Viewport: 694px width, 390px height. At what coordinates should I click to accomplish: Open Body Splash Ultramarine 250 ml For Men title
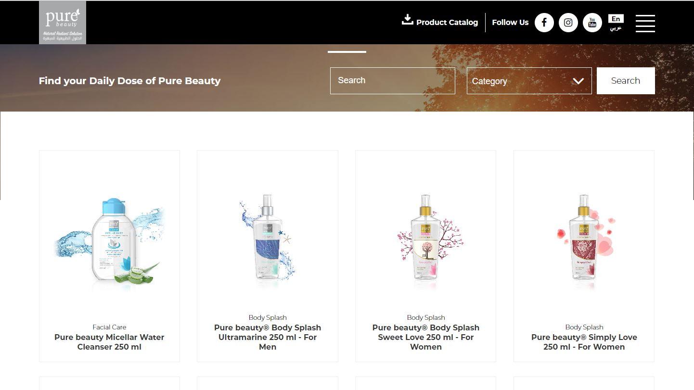(x=268, y=337)
